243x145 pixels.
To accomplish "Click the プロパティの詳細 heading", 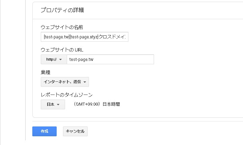I will [x=62, y=10].
